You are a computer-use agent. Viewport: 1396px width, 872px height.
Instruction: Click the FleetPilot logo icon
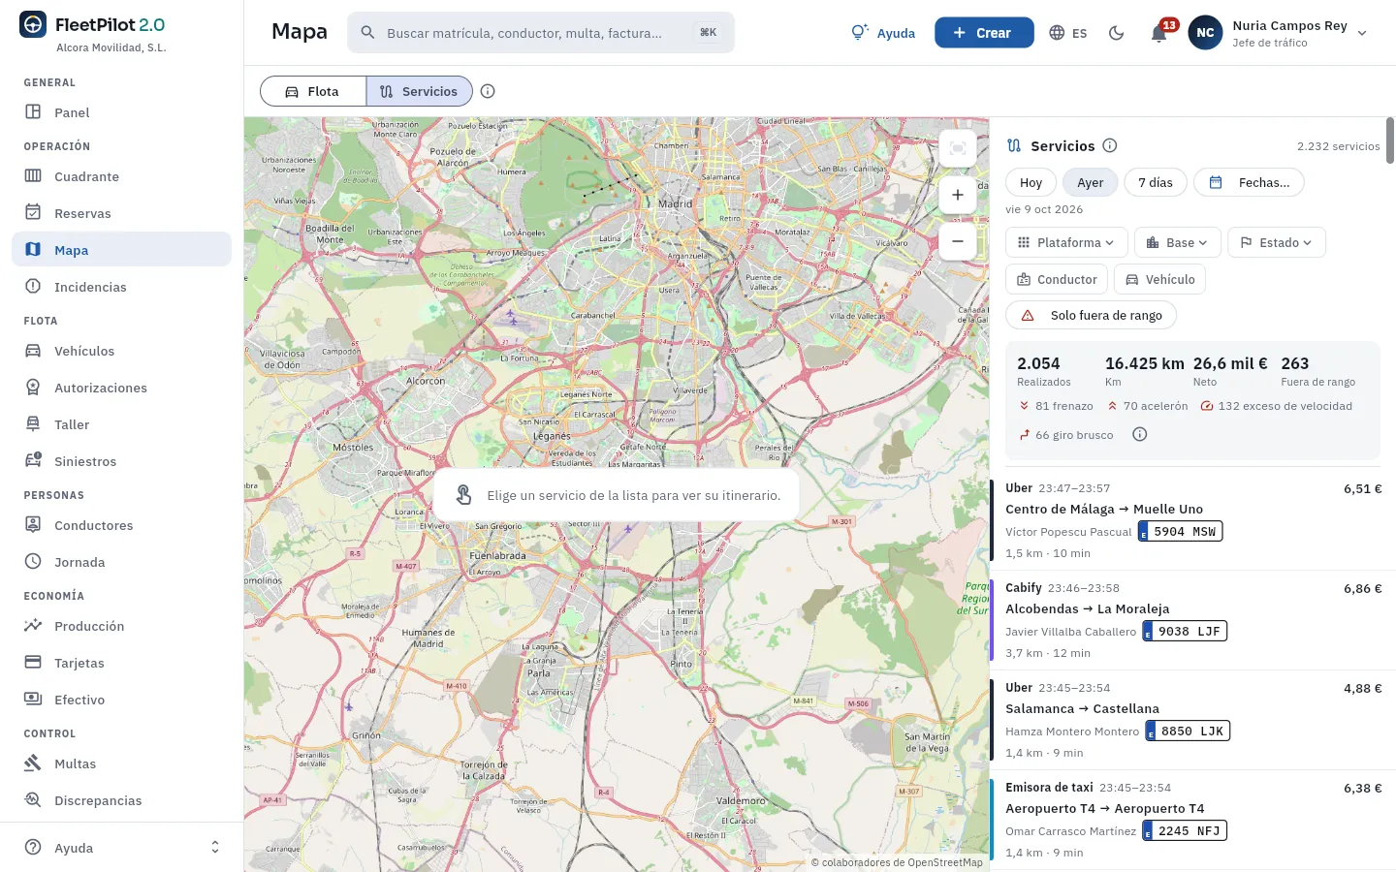coord(33,25)
